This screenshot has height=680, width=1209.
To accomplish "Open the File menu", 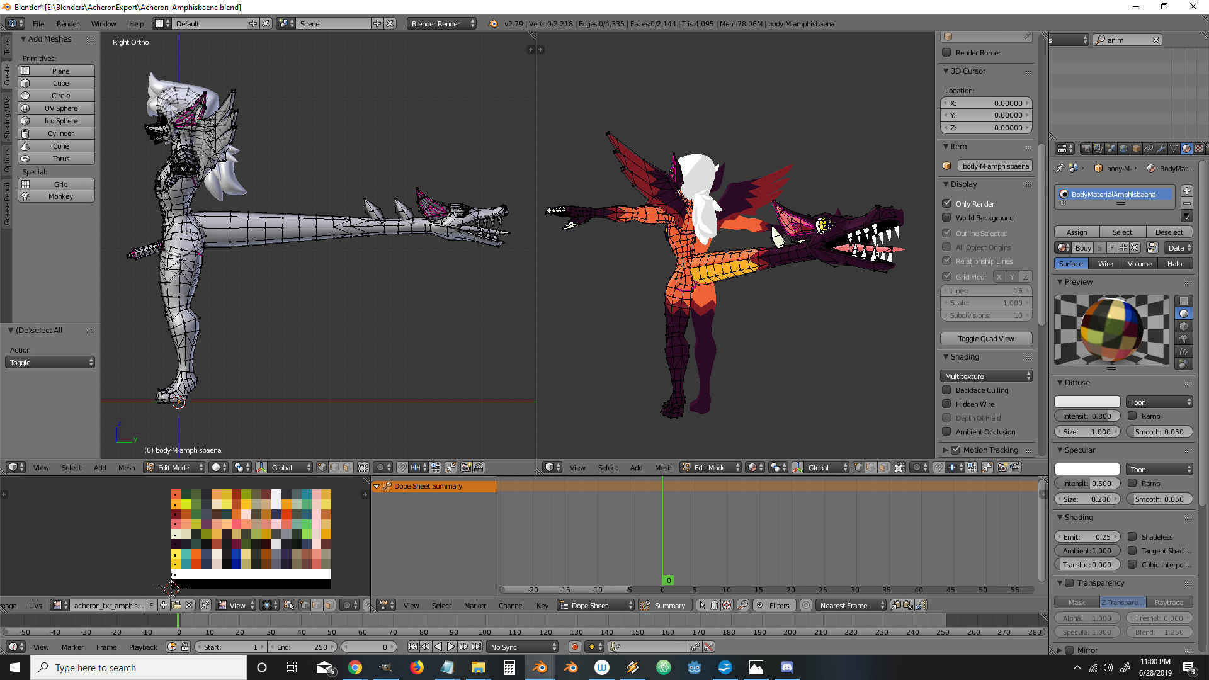I will pyautogui.click(x=38, y=23).
